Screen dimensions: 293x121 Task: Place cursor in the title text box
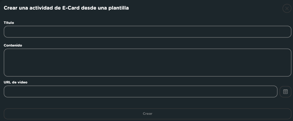[x=148, y=32]
